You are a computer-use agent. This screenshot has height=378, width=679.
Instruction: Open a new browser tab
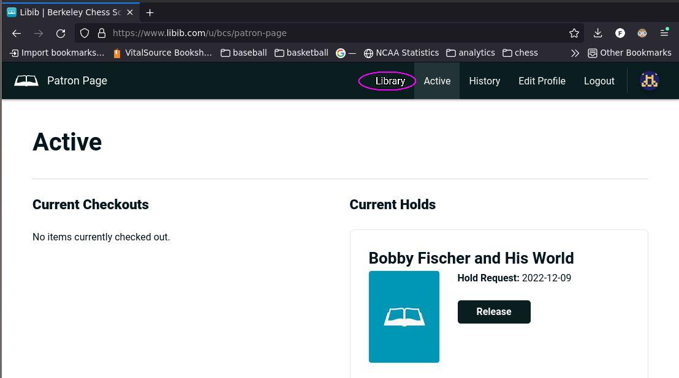click(150, 12)
